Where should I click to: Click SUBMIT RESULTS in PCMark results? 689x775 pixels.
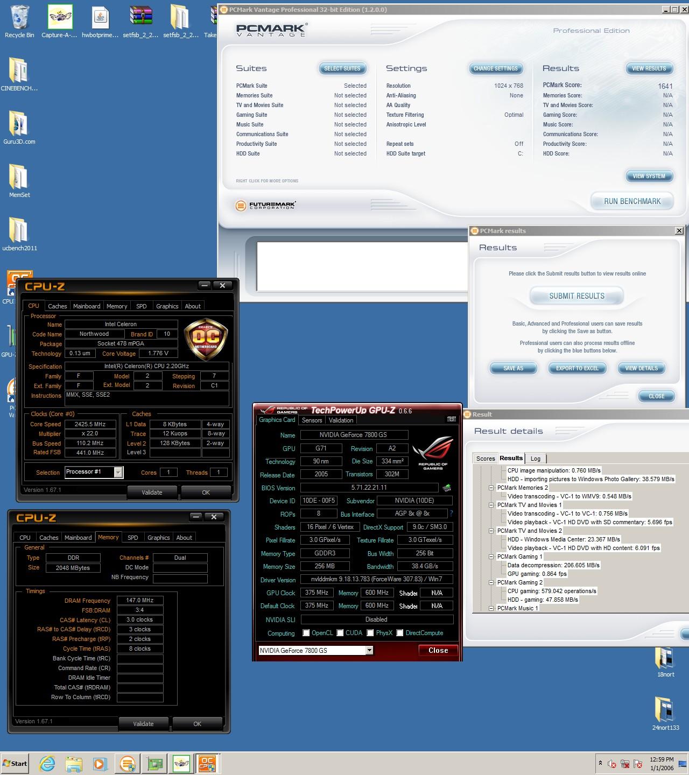pos(577,296)
